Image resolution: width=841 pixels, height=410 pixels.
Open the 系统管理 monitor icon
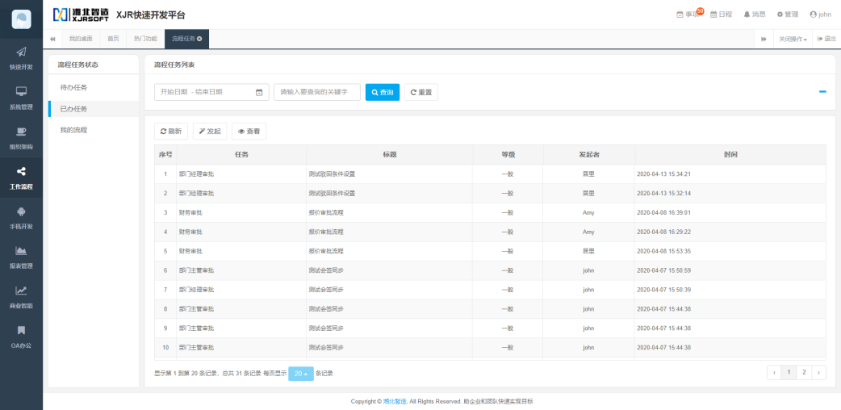coord(21,91)
